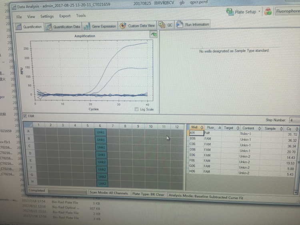Open the Custom Data View tab
Viewport: 300px width, 225px height.
pos(137,26)
